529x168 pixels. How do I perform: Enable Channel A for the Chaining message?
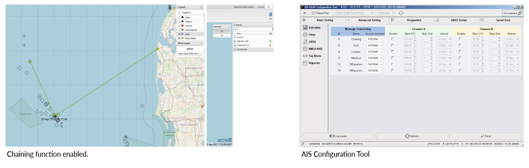[393, 39]
